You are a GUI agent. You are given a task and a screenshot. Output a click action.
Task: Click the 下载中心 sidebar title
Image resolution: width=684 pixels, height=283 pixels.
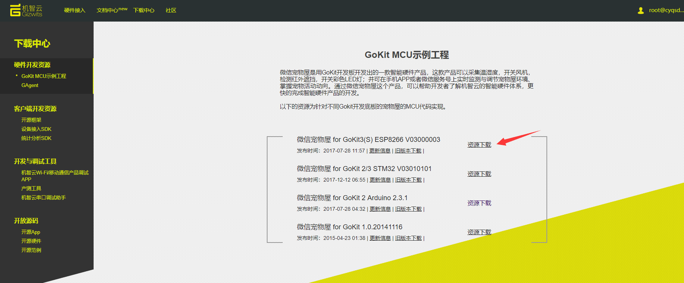click(x=32, y=44)
